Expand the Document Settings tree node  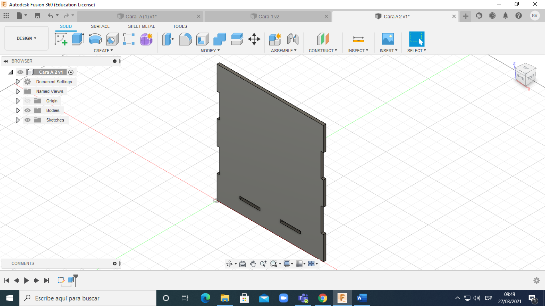tap(18, 82)
